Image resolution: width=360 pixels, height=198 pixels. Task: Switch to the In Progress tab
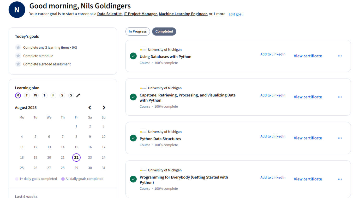pyautogui.click(x=137, y=31)
